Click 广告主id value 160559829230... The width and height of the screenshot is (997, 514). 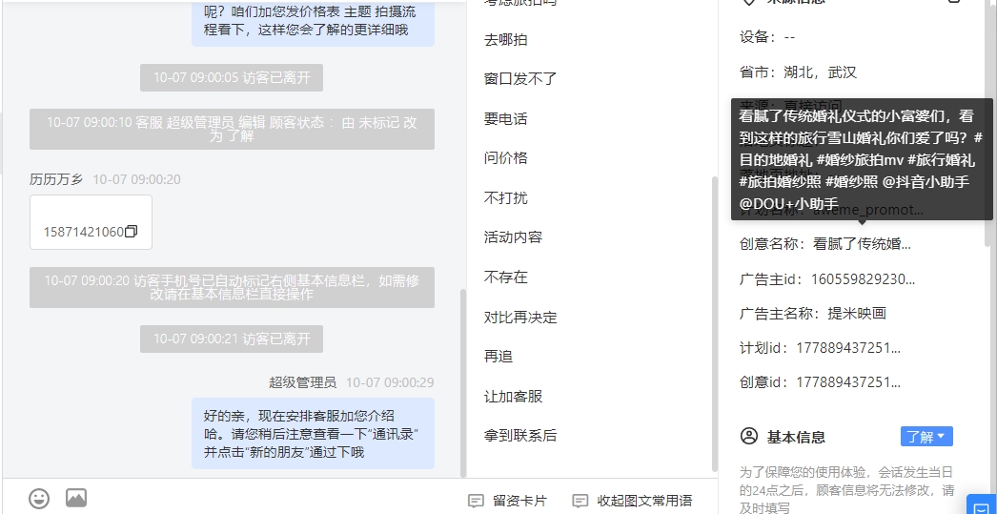(x=863, y=278)
